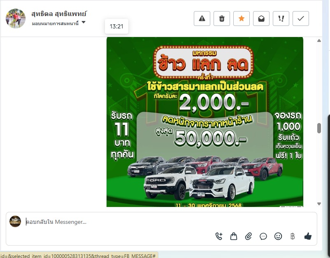The height and width of the screenshot is (258, 330).
Task: Click the conversation scrollbar thumb
Action: click(x=319, y=128)
